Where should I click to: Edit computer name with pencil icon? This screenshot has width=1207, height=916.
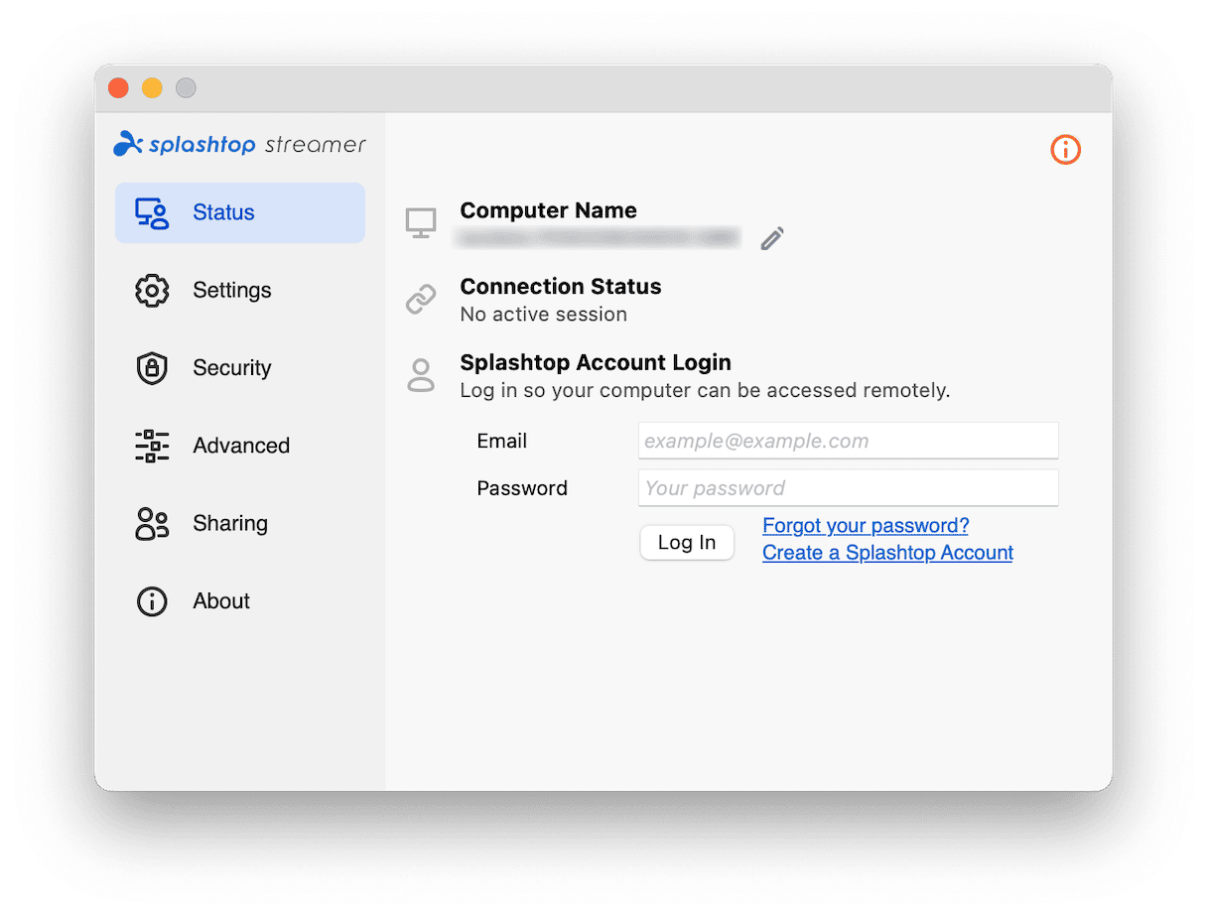(772, 238)
